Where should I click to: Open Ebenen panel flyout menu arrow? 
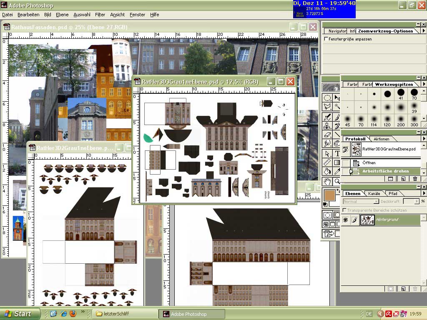[424, 193]
